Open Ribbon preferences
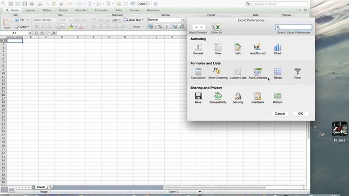This screenshot has height=196, width=349. pyautogui.click(x=278, y=98)
